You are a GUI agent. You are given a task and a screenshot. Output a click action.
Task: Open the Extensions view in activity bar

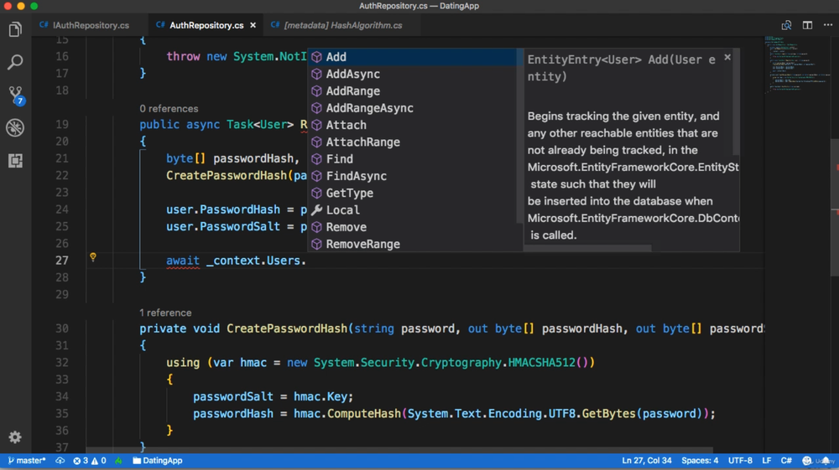tap(15, 160)
